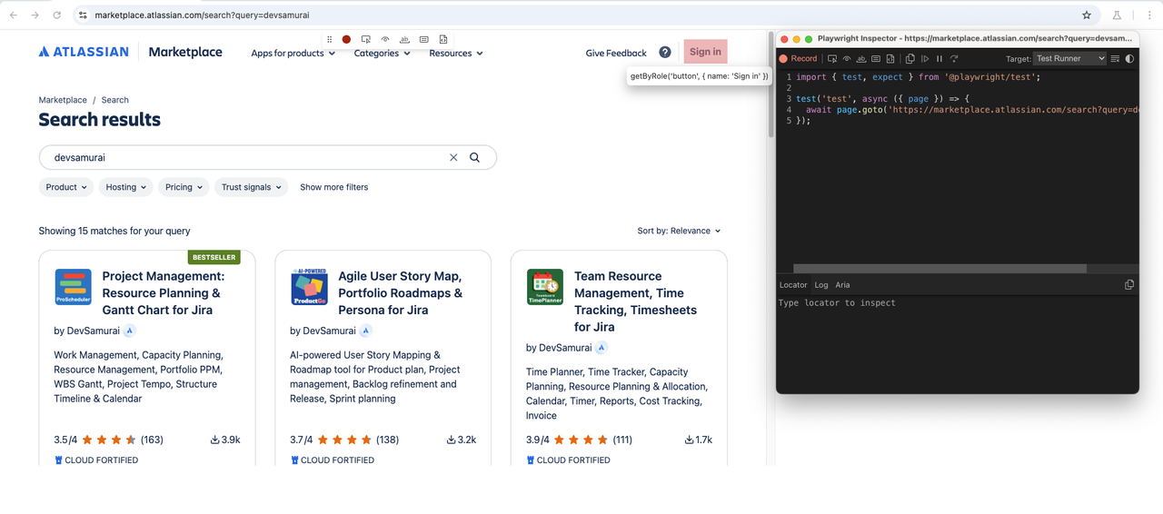Image resolution: width=1163 pixels, height=514 pixels.
Task: Expand the Resources menu
Action: [x=456, y=54]
